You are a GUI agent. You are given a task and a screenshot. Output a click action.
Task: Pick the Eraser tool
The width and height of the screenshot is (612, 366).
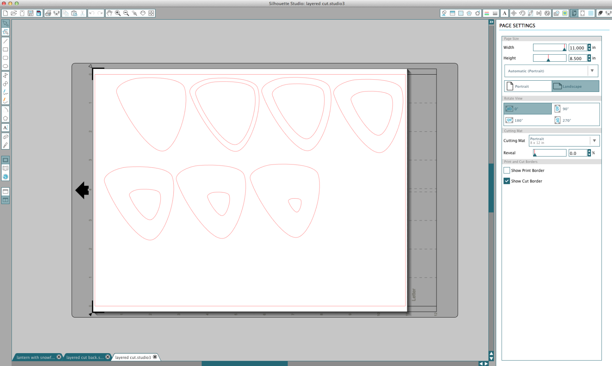pyautogui.click(x=5, y=137)
